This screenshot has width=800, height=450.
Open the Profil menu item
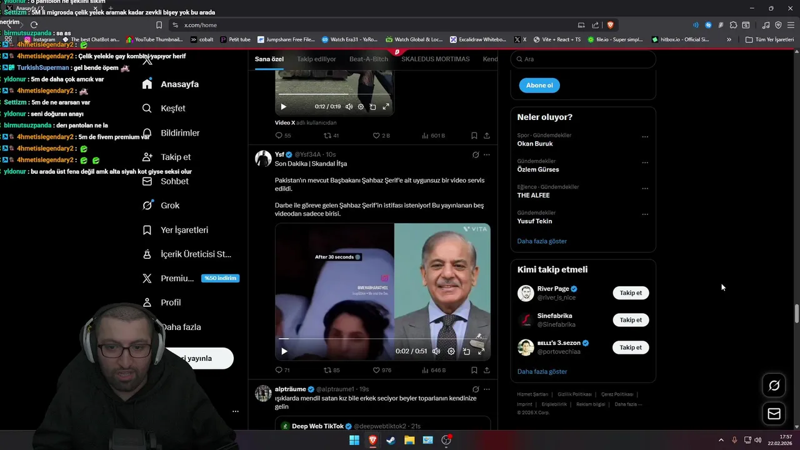tap(161, 302)
